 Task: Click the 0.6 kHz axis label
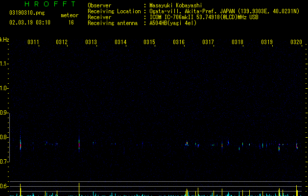pyautogui.click(x=4, y=186)
